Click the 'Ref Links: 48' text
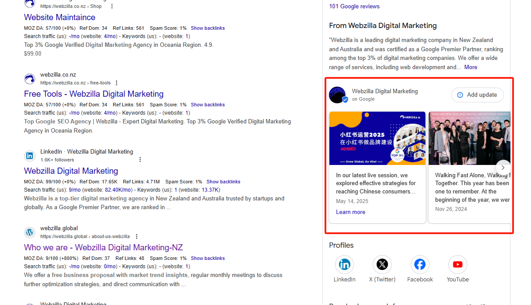531x305 pixels. click(x=130, y=258)
